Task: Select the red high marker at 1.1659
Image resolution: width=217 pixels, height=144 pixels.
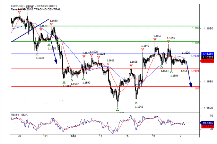Action: [x=155, y=39]
